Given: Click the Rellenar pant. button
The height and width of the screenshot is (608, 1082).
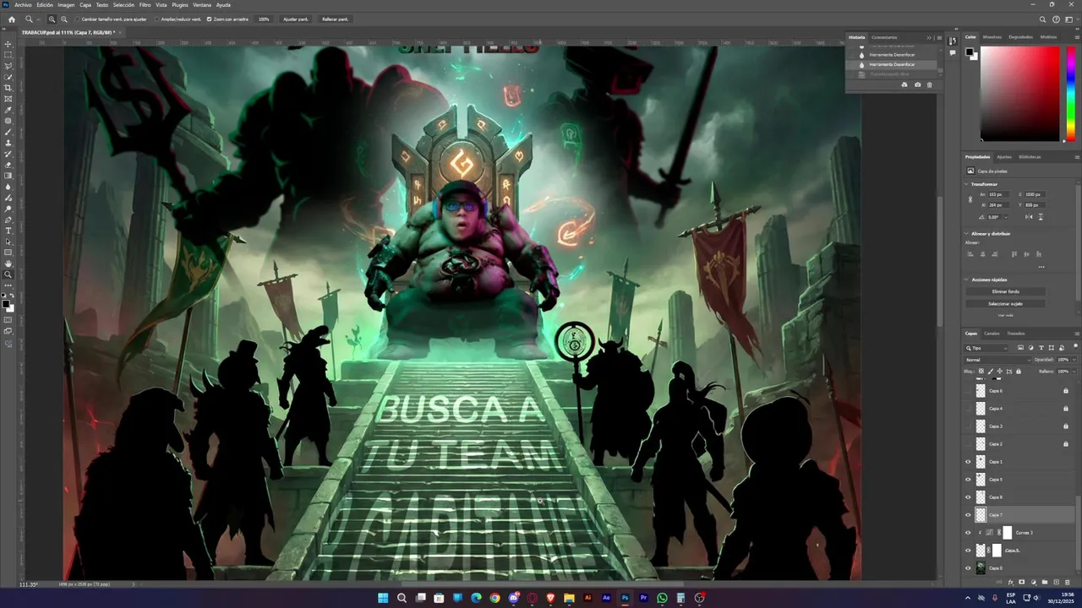Looking at the screenshot, I should 335,19.
